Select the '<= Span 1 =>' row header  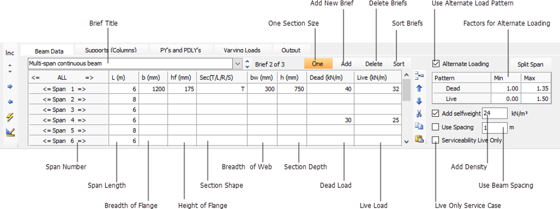(x=68, y=89)
